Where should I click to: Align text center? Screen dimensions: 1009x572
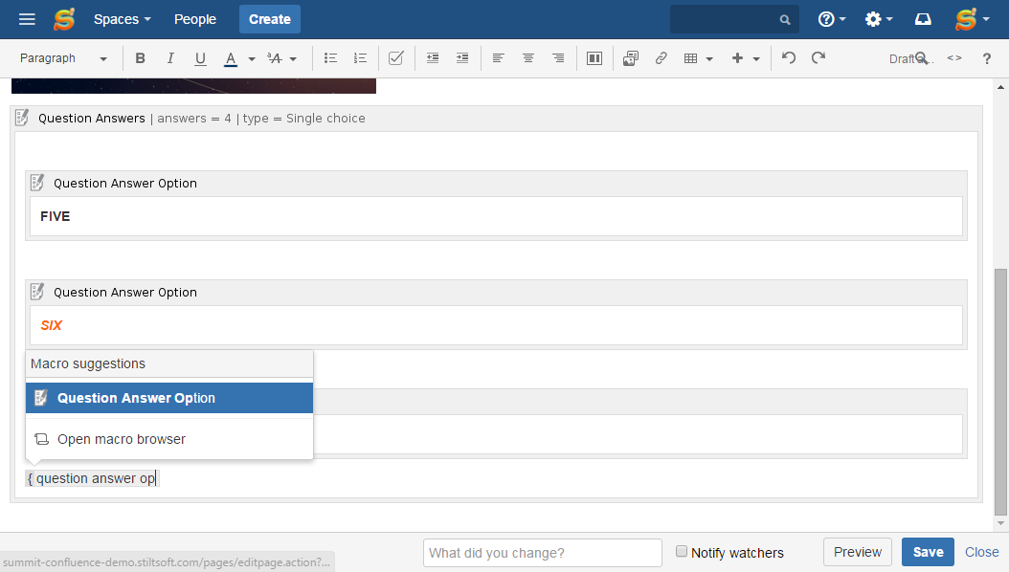528,58
